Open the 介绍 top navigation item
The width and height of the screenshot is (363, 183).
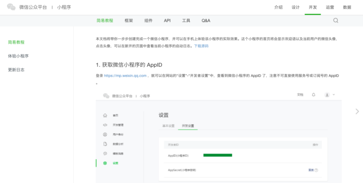point(278,7)
